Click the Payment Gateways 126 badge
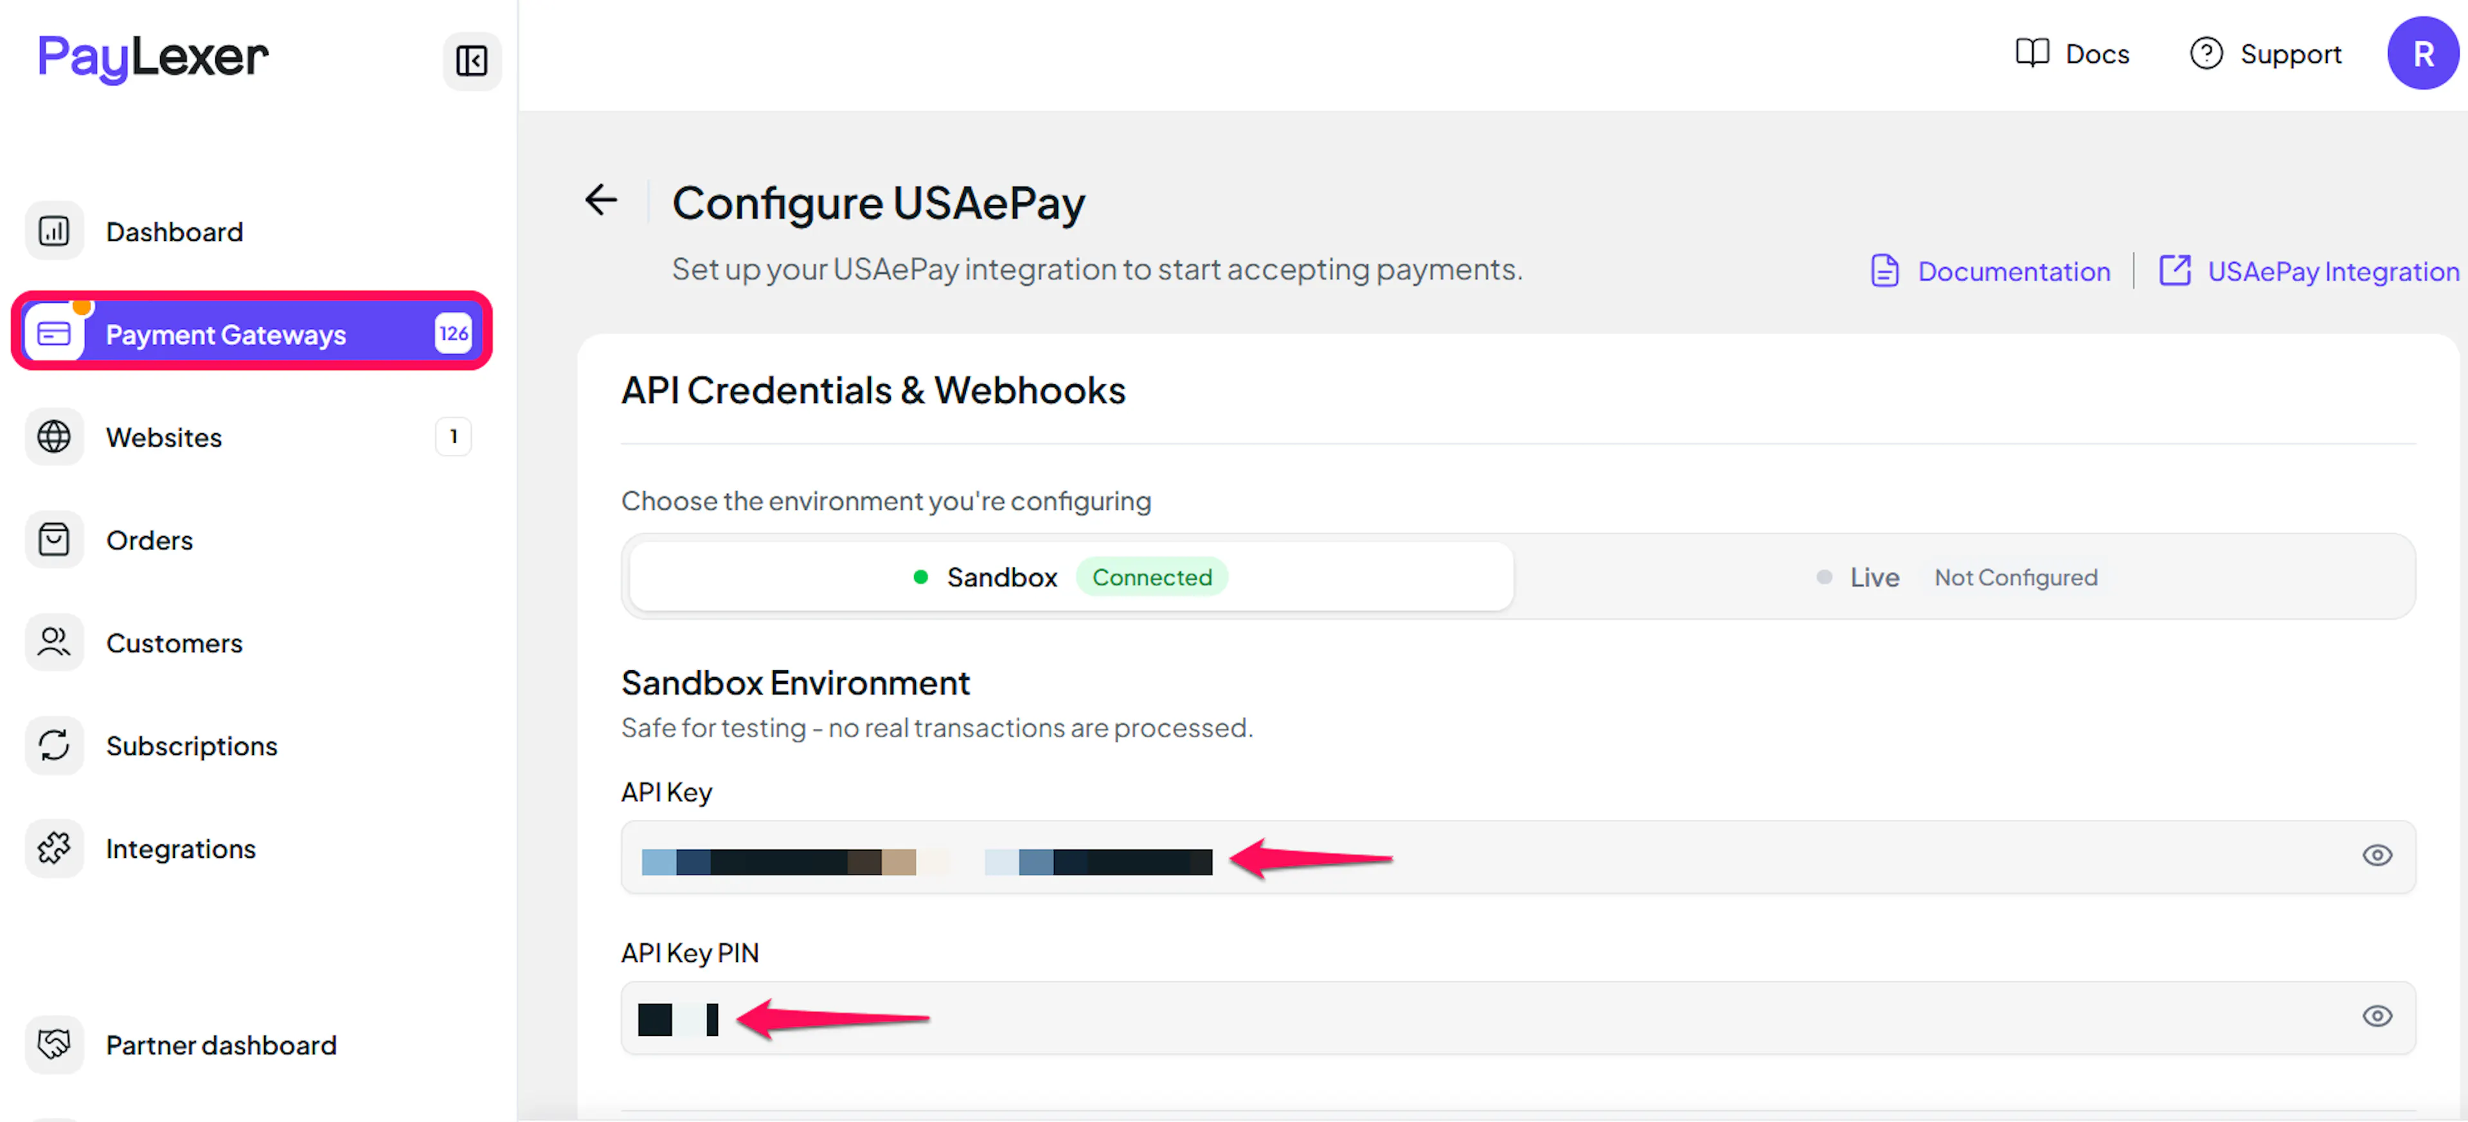Viewport: 2468px width, 1122px height. tap(453, 334)
